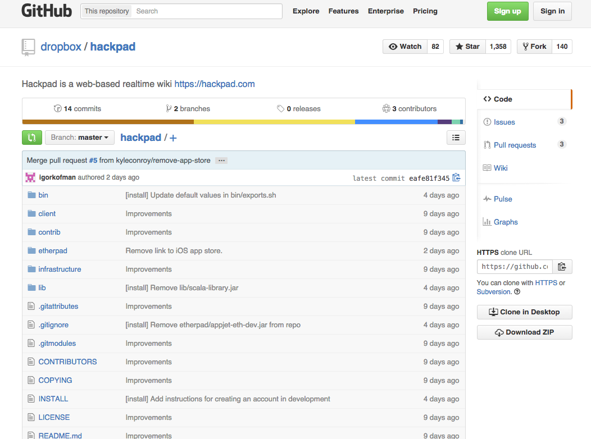Open the COPYING file
591x439 pixels.
click(x=55, y=380)
